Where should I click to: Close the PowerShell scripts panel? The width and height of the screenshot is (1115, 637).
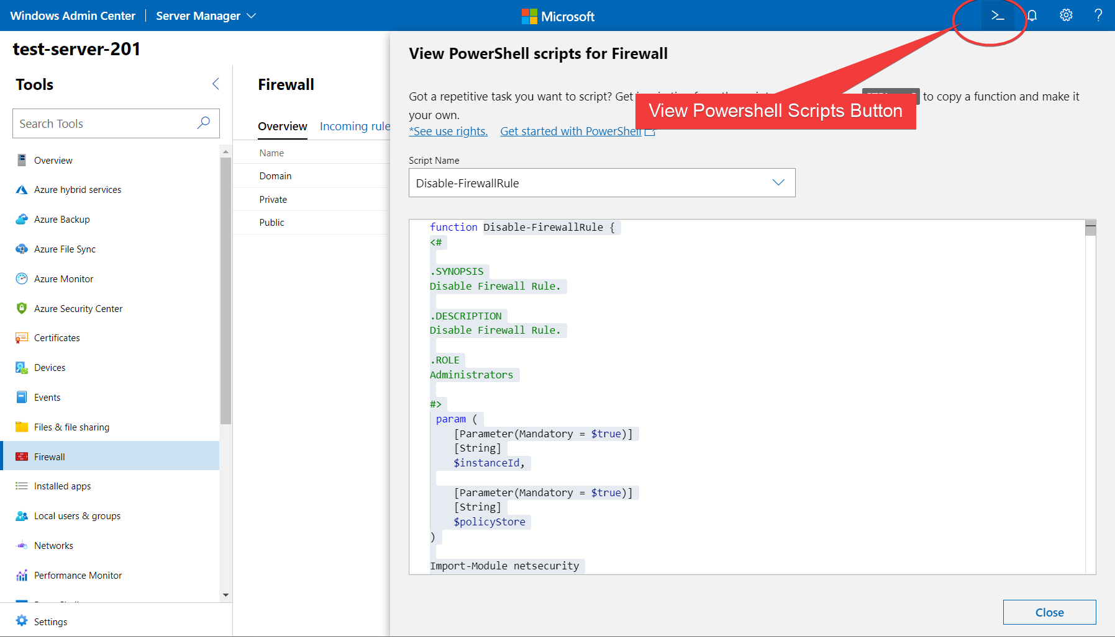click(x=1049, y=612)
